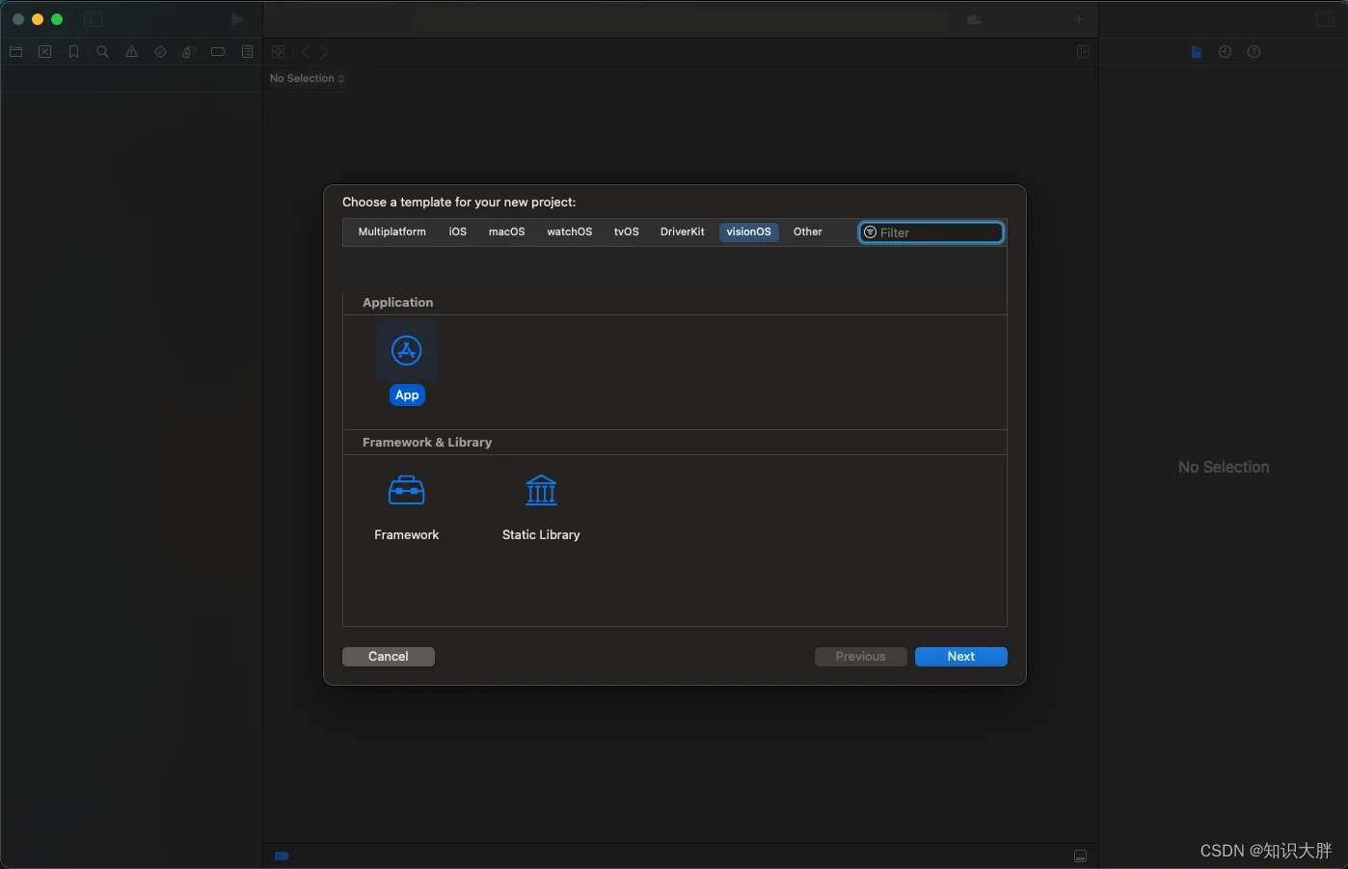The height and width of the screenshot is (869, 1348).
Task: Toggle the left navigator sidebar button
Action: [x=94, y=19]
